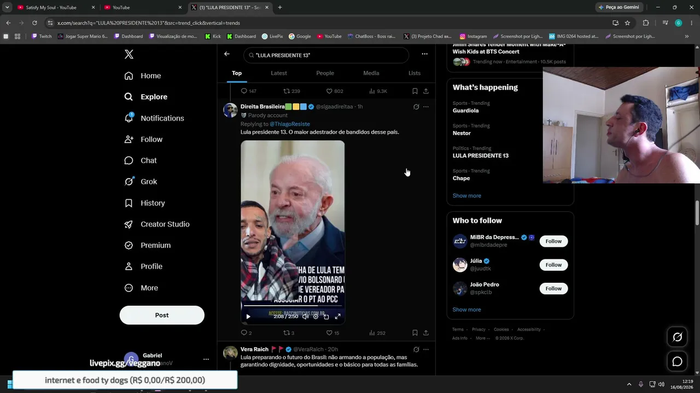
Task: Open the video settings gear
Action: click(x=316, y=317)
